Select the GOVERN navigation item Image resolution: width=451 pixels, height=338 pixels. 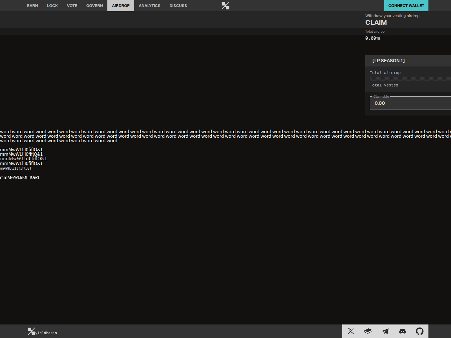click(94, 6)
